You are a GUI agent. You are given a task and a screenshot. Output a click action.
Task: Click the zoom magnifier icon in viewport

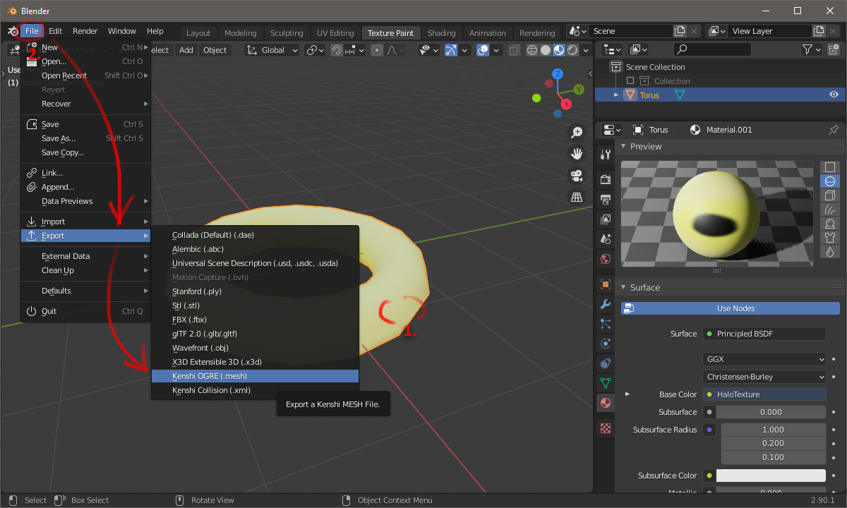(x=577, y=133)
